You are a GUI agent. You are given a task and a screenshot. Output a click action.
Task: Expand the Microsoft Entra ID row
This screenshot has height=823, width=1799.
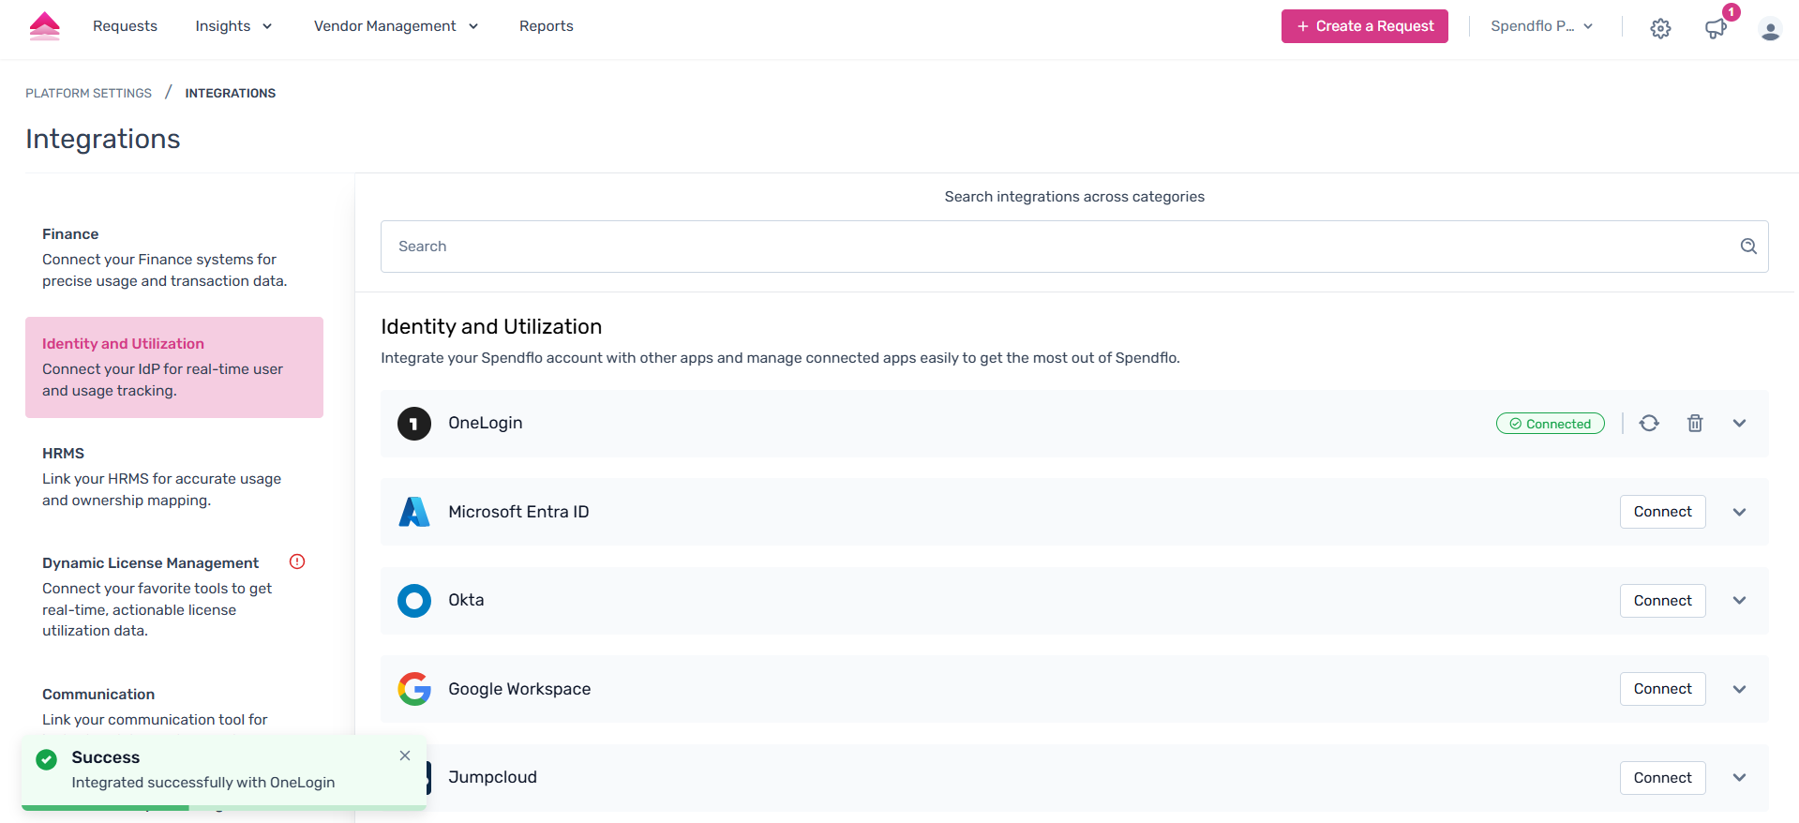[1739, 513]
